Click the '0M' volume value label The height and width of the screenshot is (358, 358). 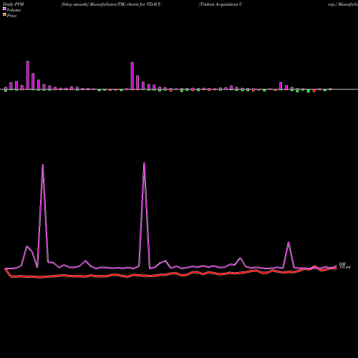[342, 264]
